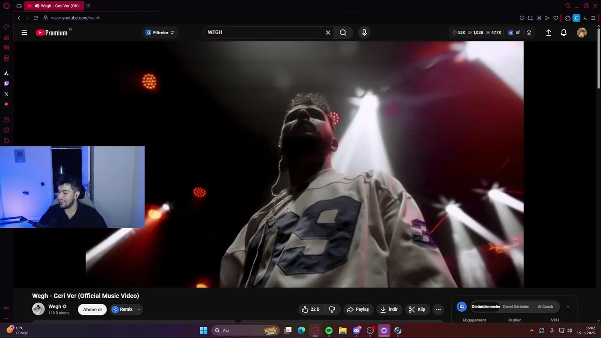Image resolution: width=601 pixels, height=338 pixels.
Task: Open the volume speaker tray icon
Action: click(x=569, y=330)
